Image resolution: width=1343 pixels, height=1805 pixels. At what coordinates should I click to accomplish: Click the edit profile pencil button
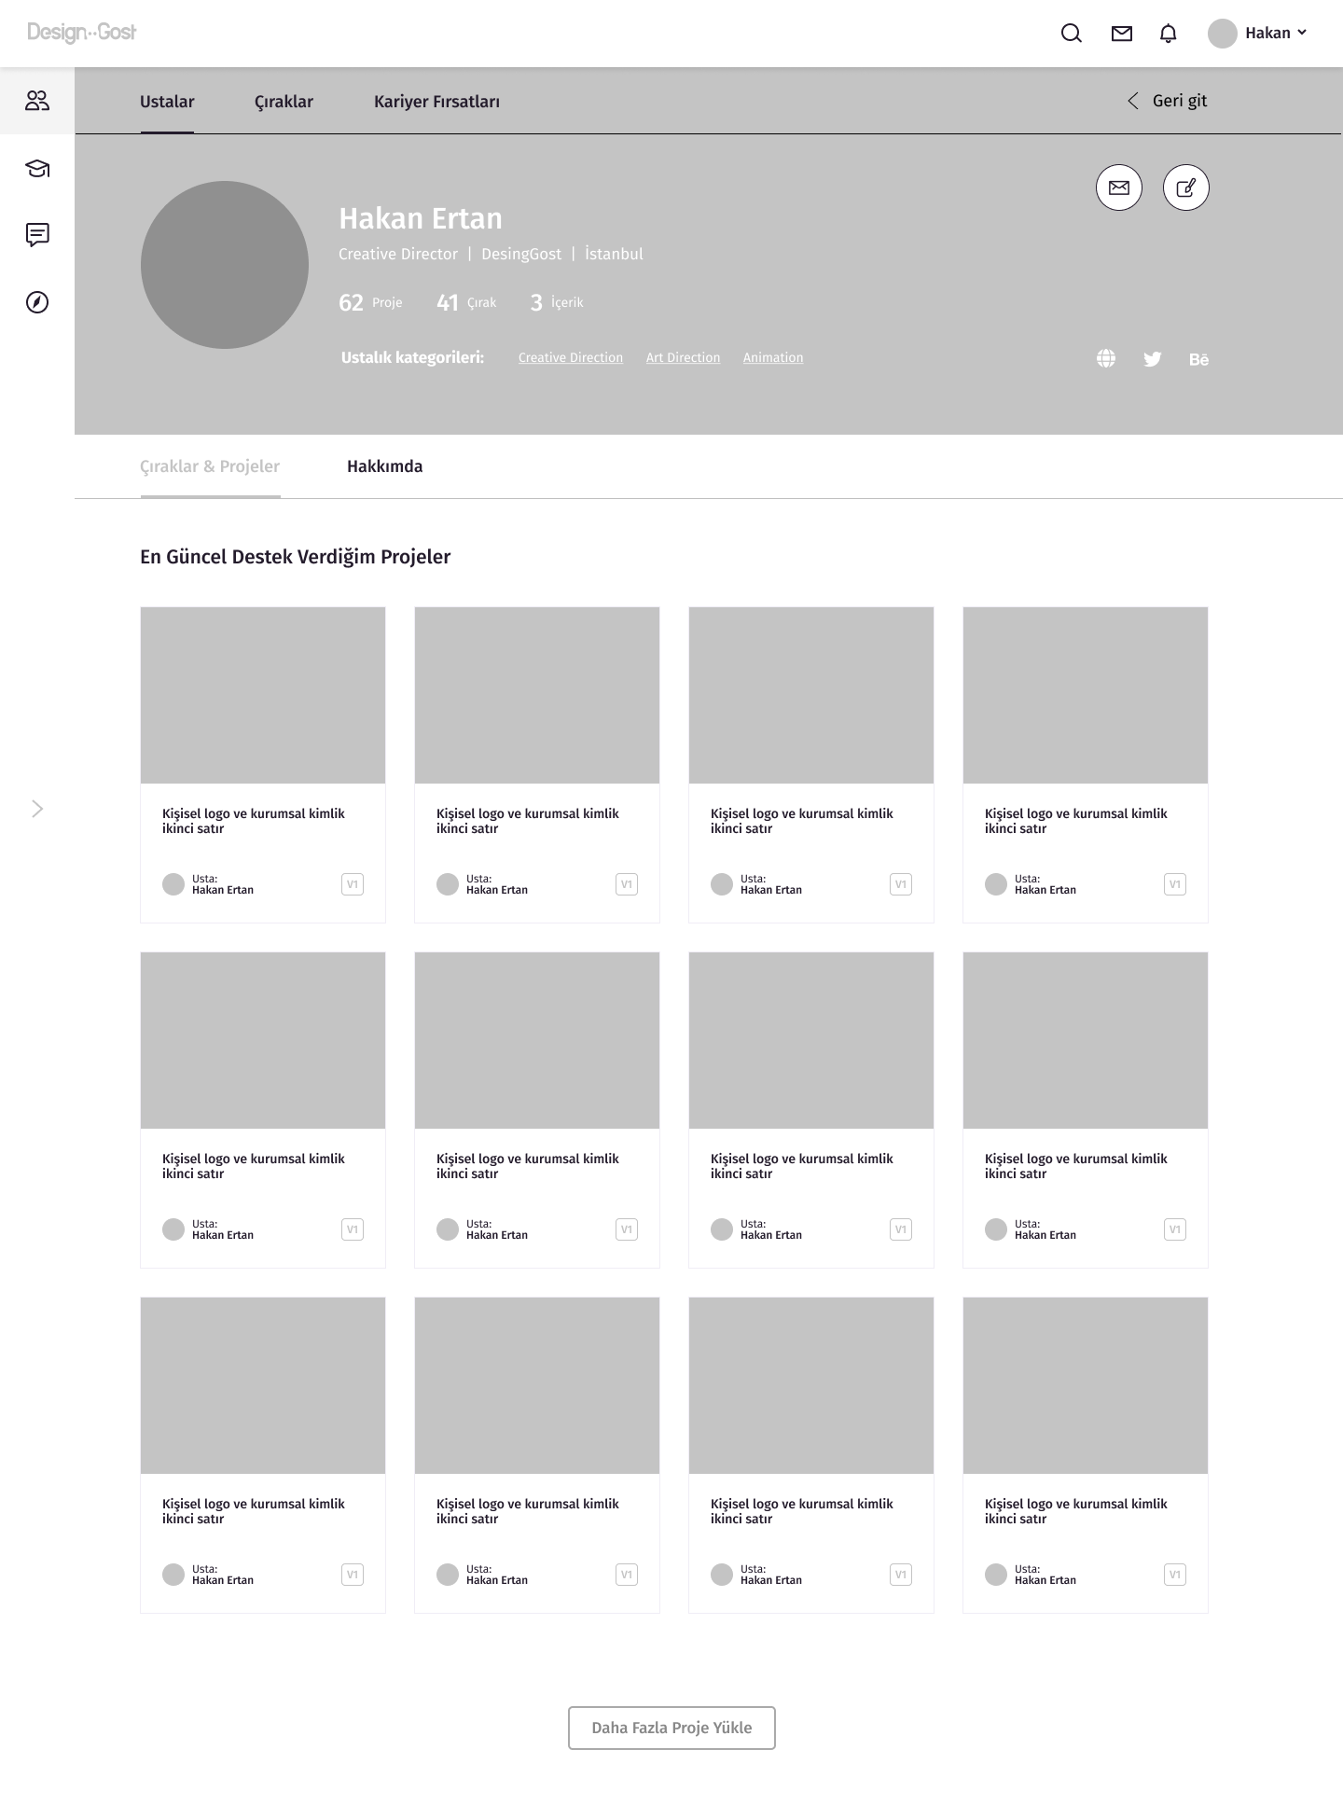[1185, 188]
